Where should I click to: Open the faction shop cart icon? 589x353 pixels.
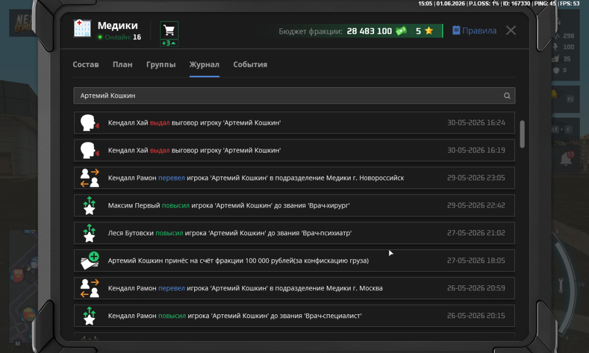click(169, 31)
